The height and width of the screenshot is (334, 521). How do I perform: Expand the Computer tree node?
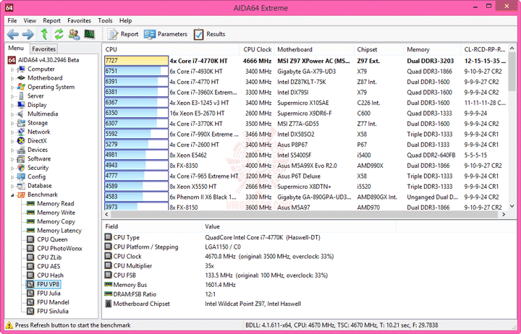[12, 69]
